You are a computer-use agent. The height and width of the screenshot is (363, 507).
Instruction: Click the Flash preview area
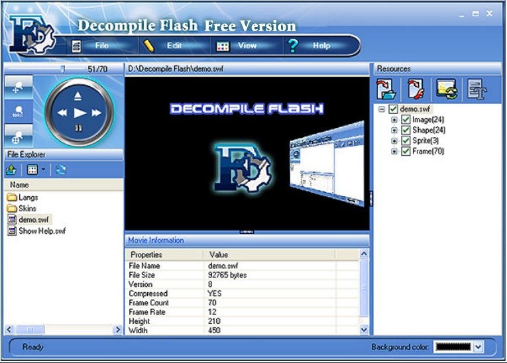click(247, 153)
